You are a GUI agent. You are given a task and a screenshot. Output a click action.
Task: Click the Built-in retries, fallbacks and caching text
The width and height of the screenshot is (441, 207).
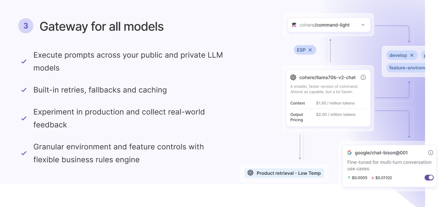click(100, 90)
